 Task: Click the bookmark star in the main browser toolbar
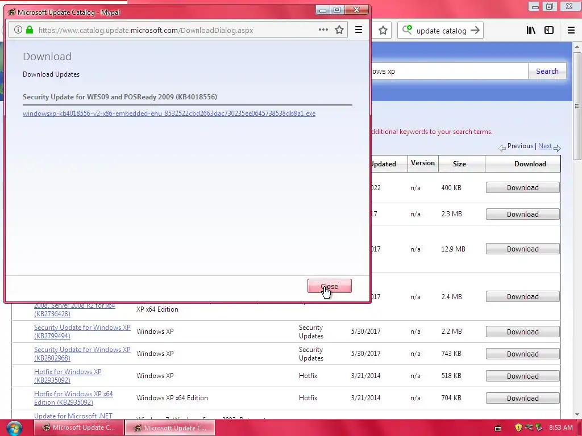pos(383,31)
